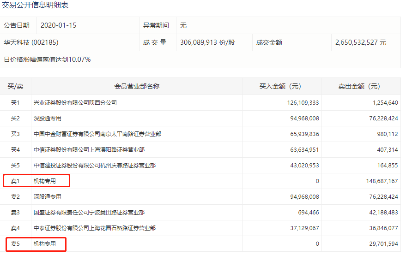The image size is (406, 255).
Task: Click the 会员营业部名称 column header
Action: tap(137, 86)
